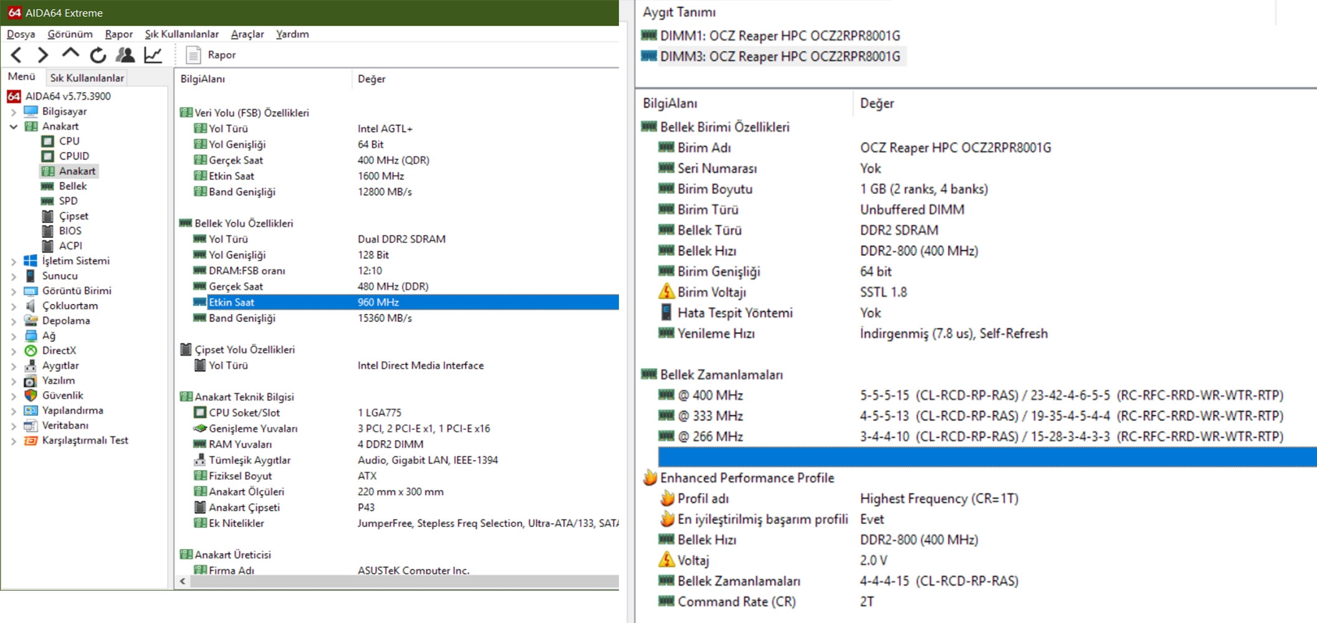Expand the Depolama tree node
This screenshot has width=1317, height=623.
point(14,321)
